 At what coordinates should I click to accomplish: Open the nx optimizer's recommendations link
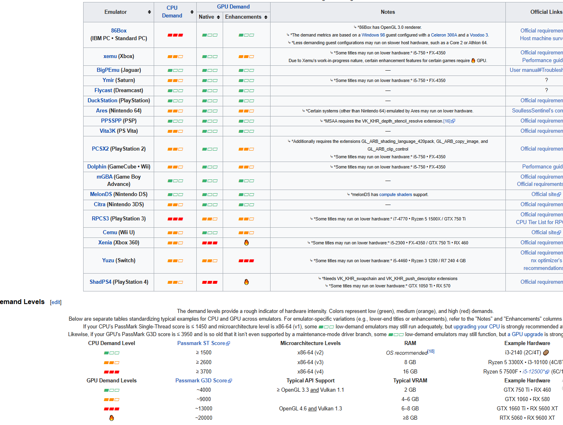(x=543, y=265)
